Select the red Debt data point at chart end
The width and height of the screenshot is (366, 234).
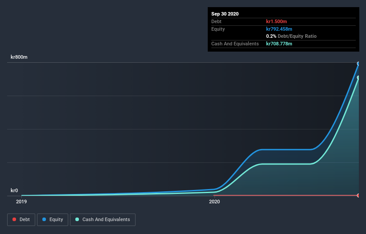358,195
